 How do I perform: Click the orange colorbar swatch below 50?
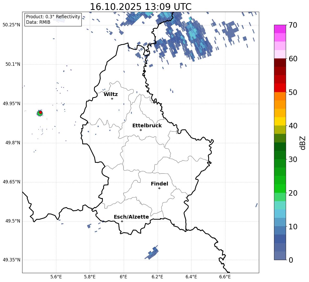(x=280, y=96)
